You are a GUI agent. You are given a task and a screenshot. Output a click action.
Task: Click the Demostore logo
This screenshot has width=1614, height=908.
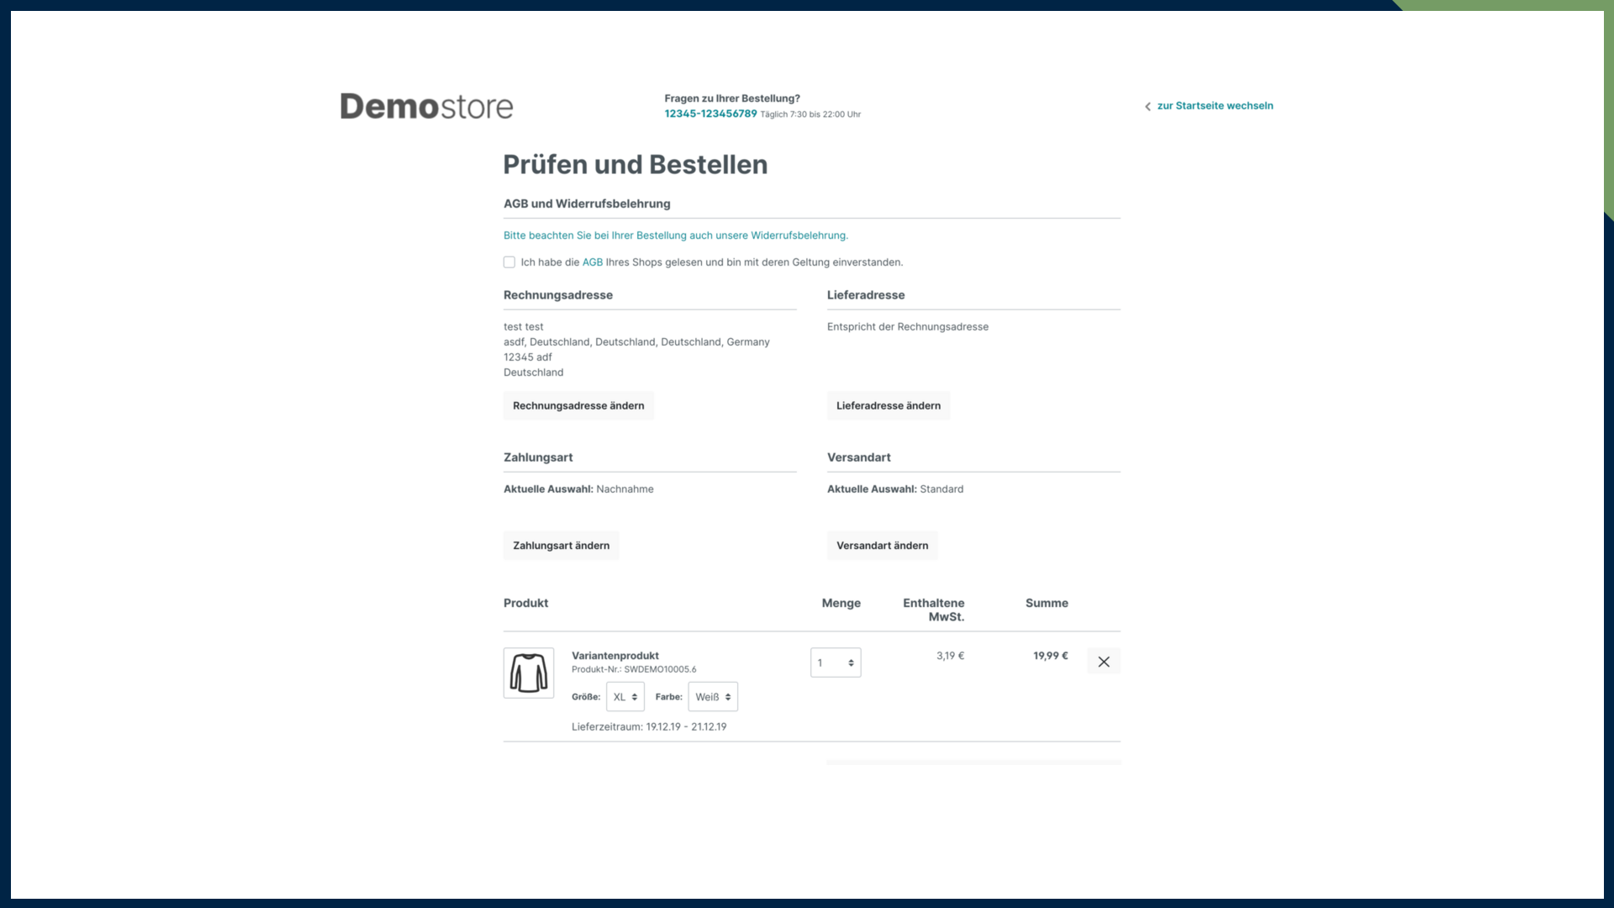[425, 105]
